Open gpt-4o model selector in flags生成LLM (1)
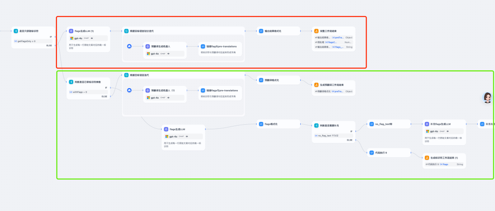 pos(88,38)
